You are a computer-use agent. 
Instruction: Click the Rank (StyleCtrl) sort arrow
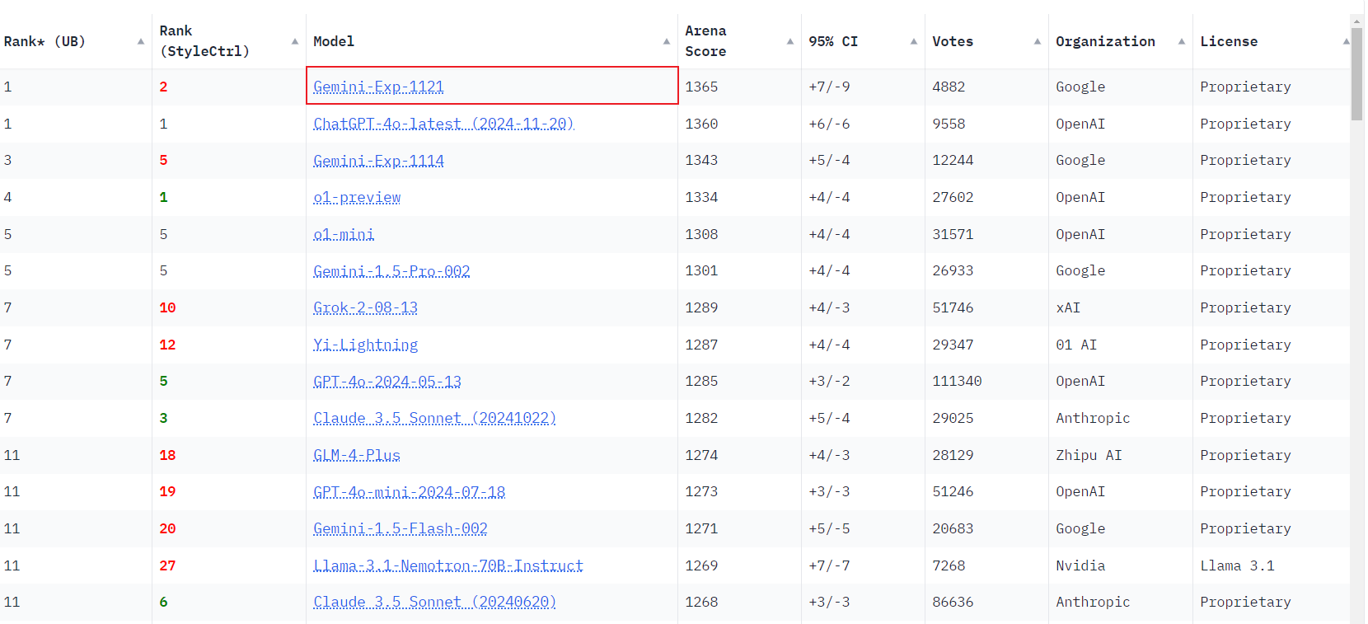(295, 41)
